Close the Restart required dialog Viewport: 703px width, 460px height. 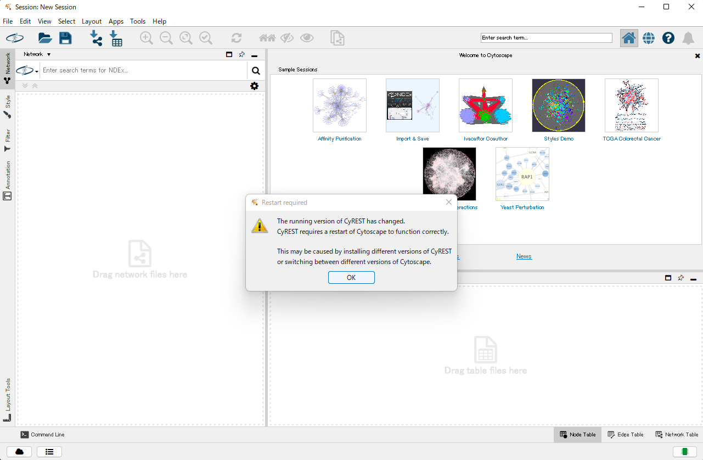click(449, 202)
